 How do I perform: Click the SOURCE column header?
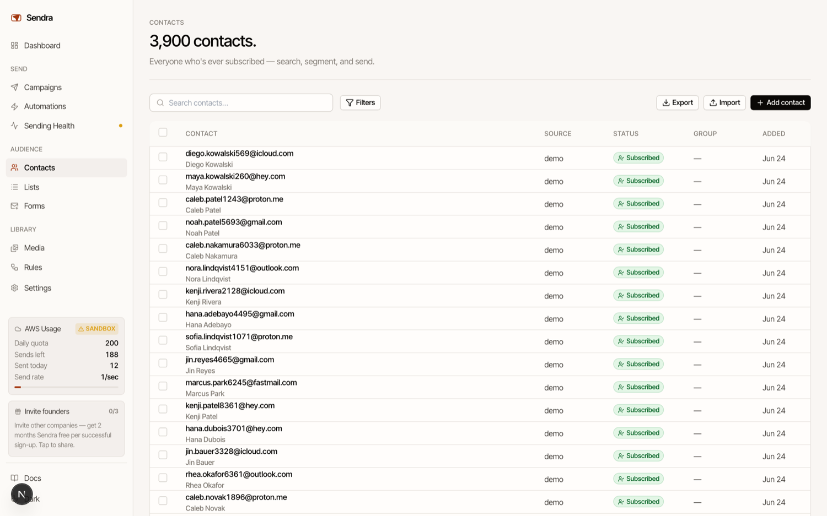557,134
